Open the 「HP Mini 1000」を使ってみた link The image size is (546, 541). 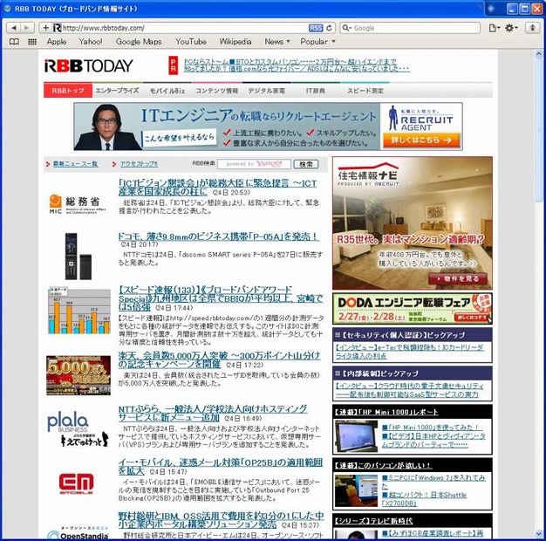(x=432, y=427)
